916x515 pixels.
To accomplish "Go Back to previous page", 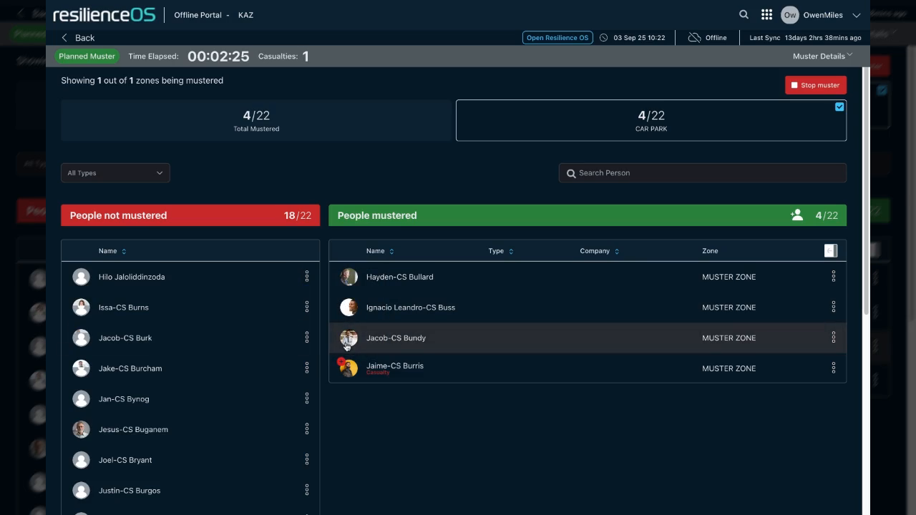I will click(78, 37).
